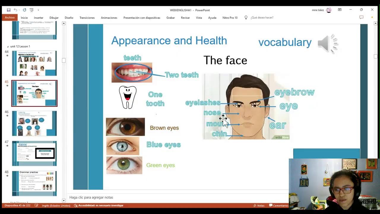Customize the Quick Access Toolbar
380x214 pixels.
tap(38, 10)
